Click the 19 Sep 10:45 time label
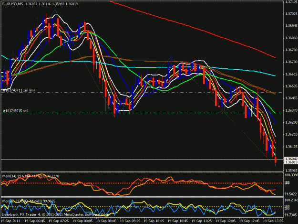This screenshot has width=298, height=224. pos(178,221)
